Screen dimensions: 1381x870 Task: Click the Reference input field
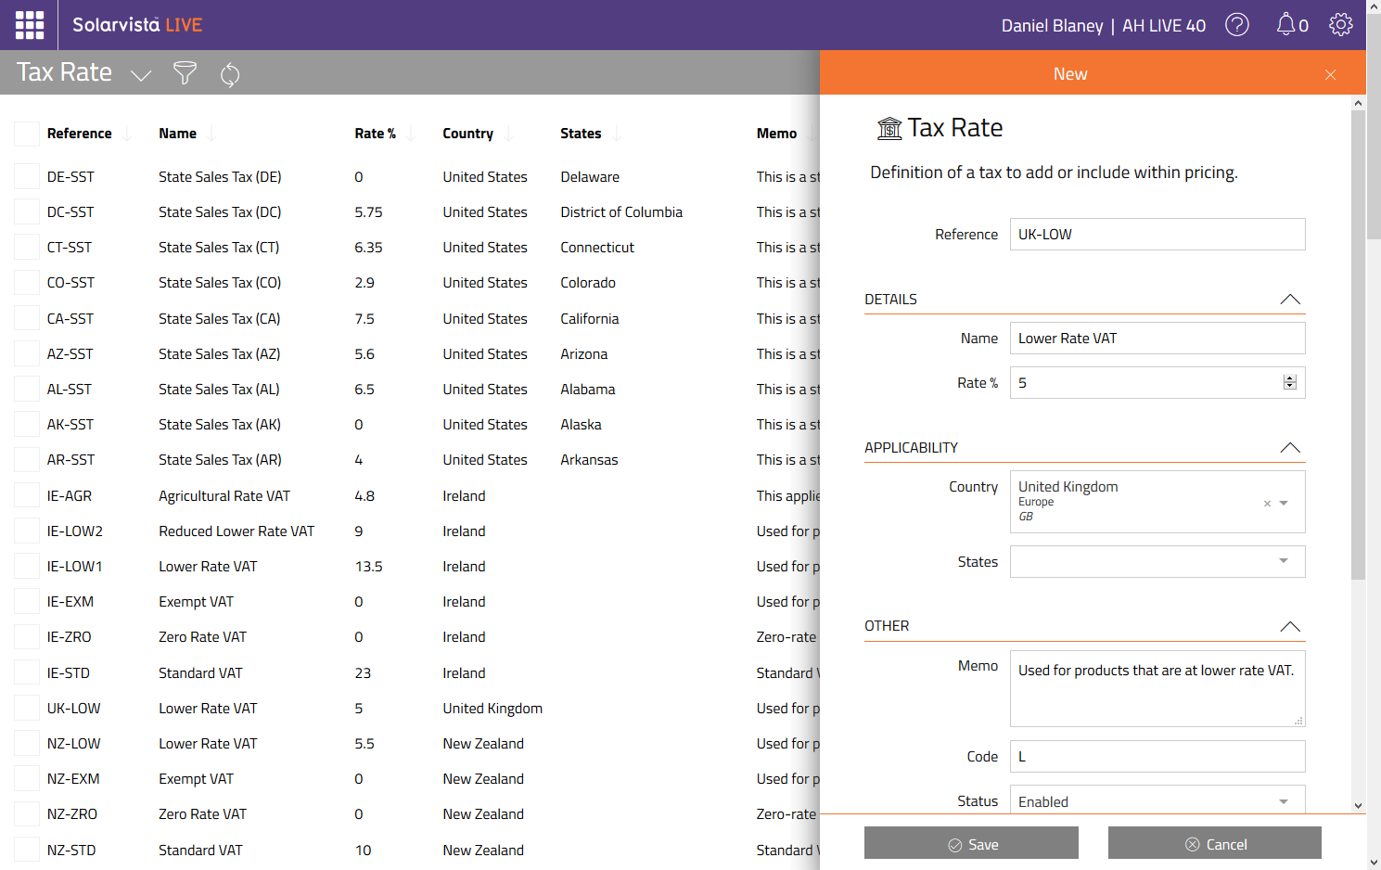pyautogui.click(x=1157, y=234)
